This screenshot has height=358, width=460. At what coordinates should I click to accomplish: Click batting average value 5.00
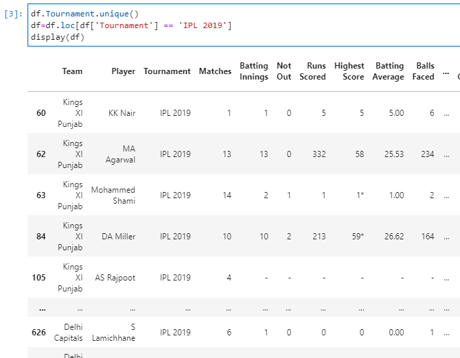coord(396,113)
